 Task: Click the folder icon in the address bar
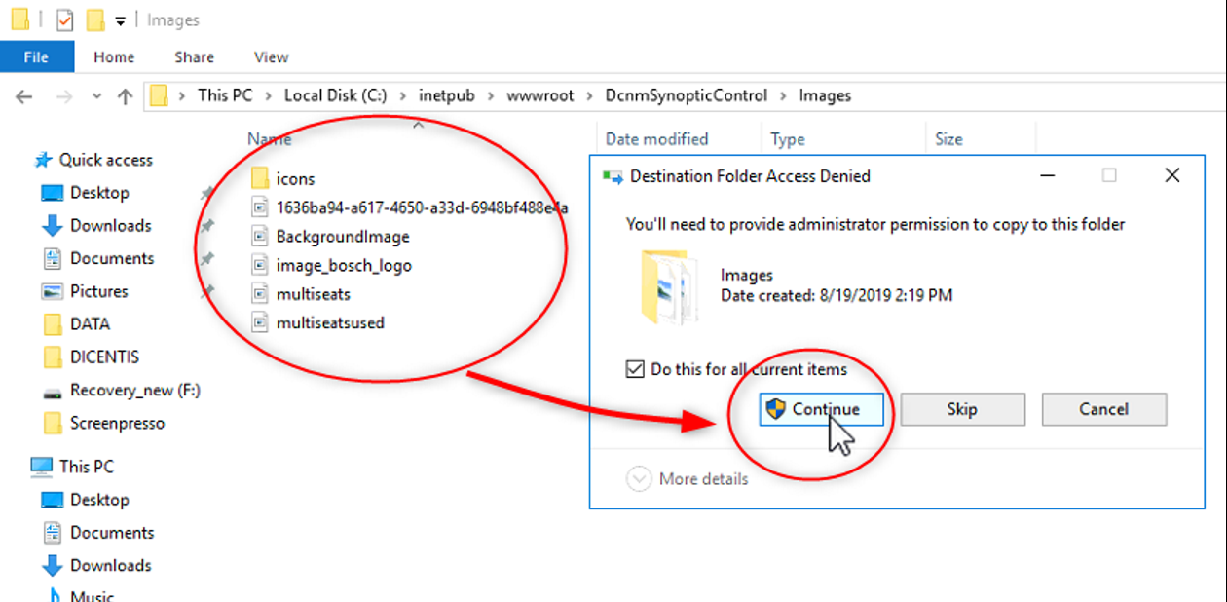pos(159,95)
